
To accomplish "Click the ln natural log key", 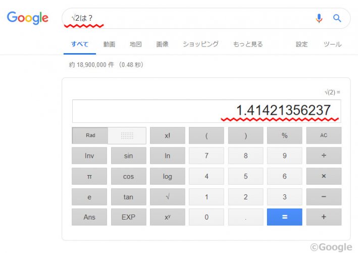I will point(168,156).
